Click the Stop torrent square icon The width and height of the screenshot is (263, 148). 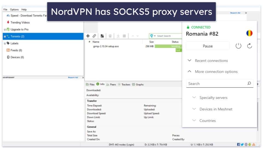tap(124, 36)
